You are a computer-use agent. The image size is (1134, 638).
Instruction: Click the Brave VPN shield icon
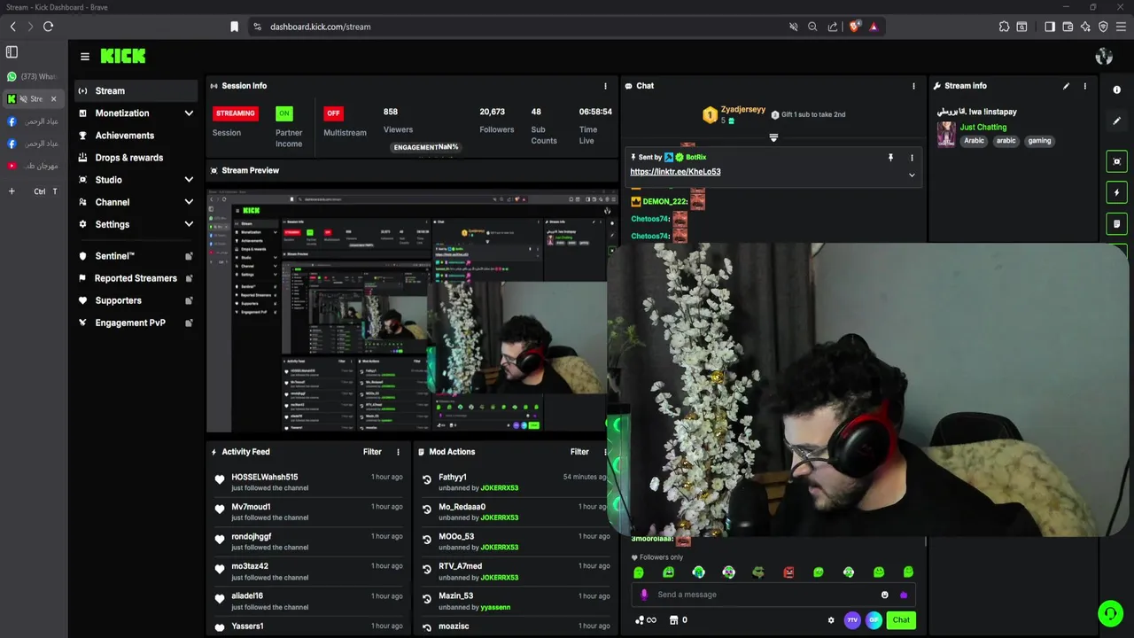pyautogui.click(x=1103, y=27)
